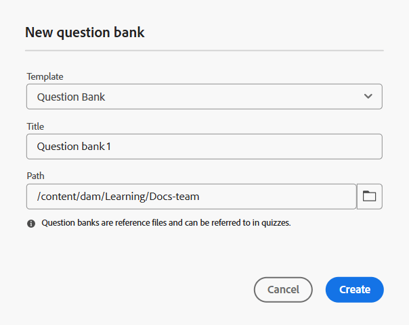Place cursor after 'Docs-team' in Path
Screen dimensions: 409x325
click(200, 197)
